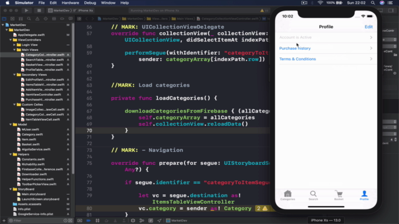The image size is (399, 224).
Task: Tap the Categories tab icon in simulator
Action: (287, 195)
